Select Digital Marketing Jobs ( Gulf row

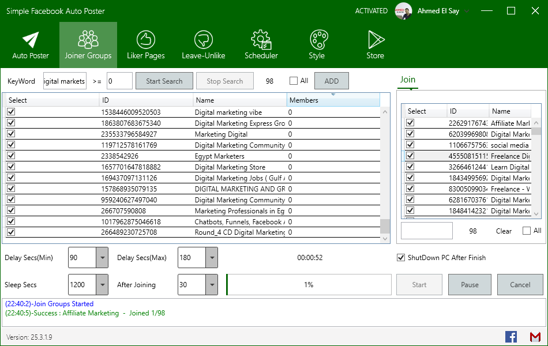[193, 178]
